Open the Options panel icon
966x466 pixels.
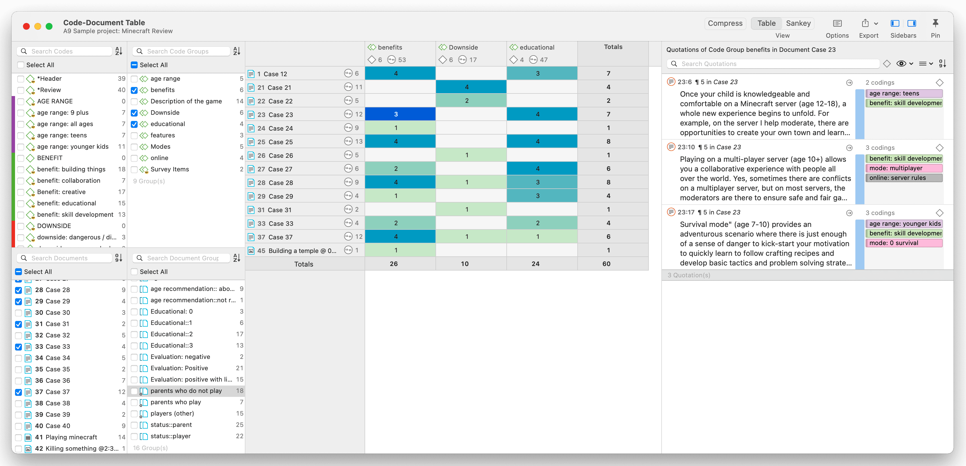[837, 23]
